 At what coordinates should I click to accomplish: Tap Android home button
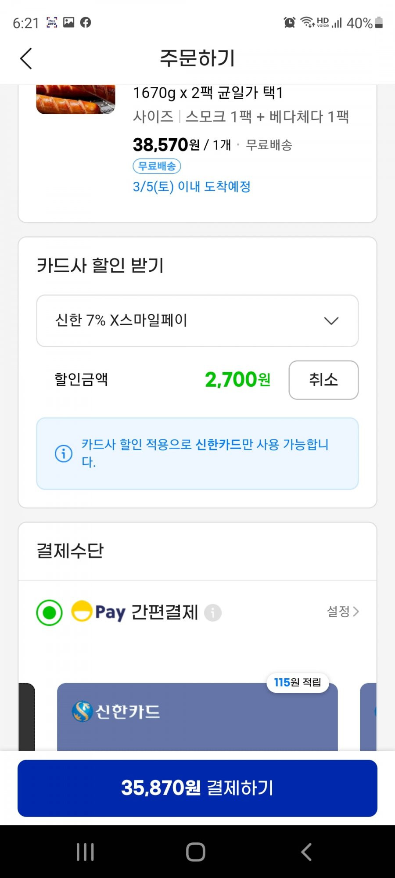click(196, 852)
